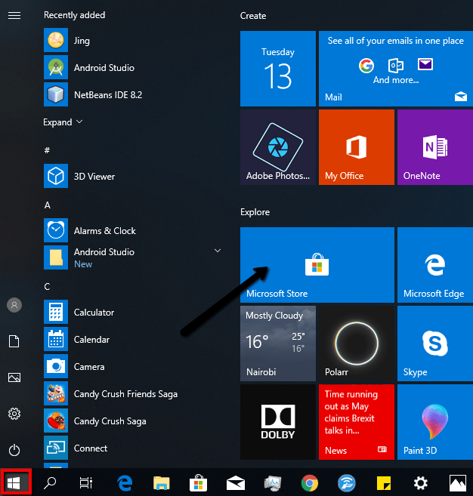Open the Microsoft Store tile
473x496 pixels.
point(317,265)
